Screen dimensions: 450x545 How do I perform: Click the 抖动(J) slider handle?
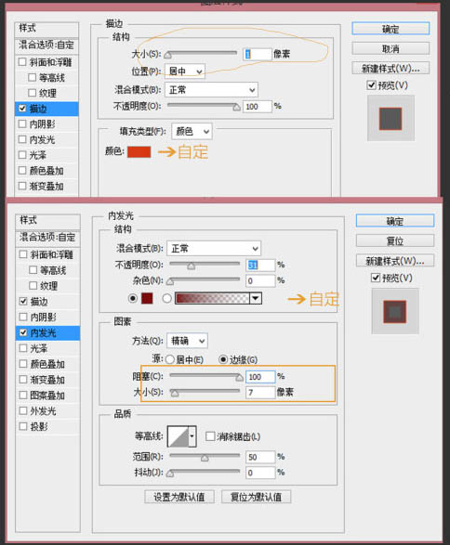point(170,474)
